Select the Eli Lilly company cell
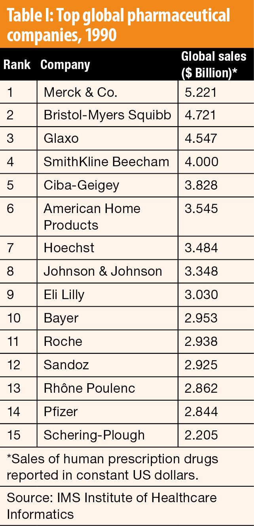Image resolution: width=254 pixels, height=526 pixels. coord(107,295)
